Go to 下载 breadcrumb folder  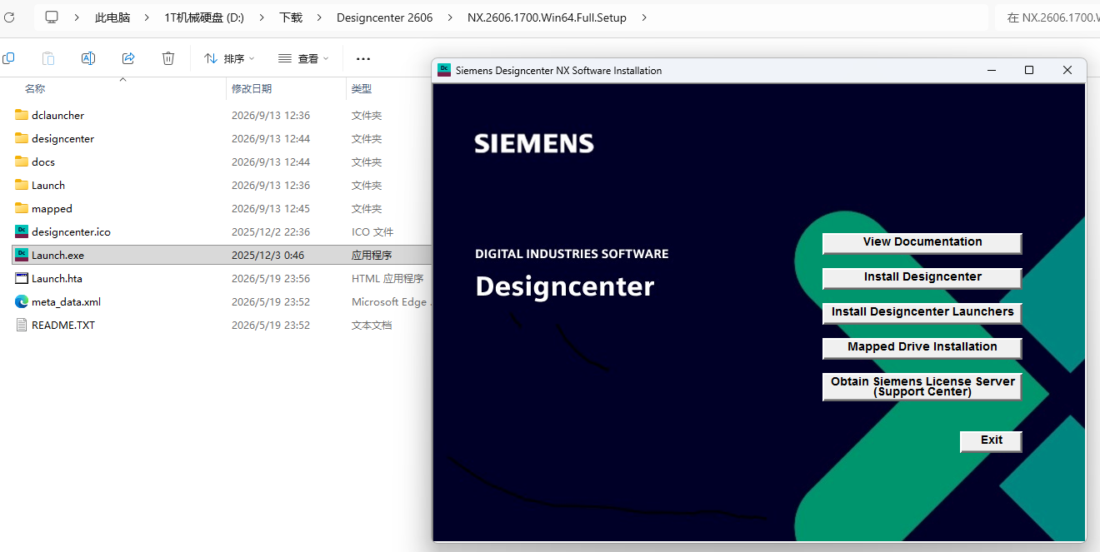291,17
